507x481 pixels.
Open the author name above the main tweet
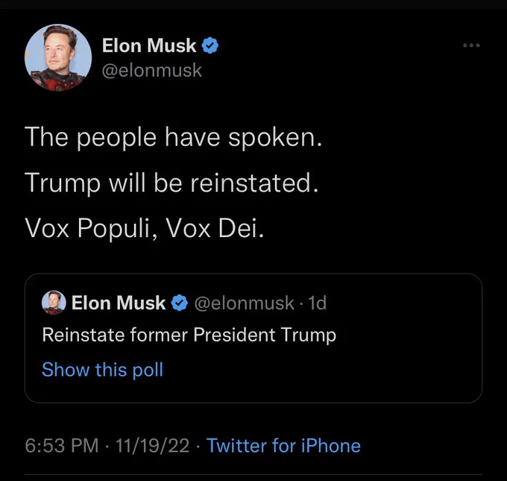pyautogui.click(x=149, y=45)
